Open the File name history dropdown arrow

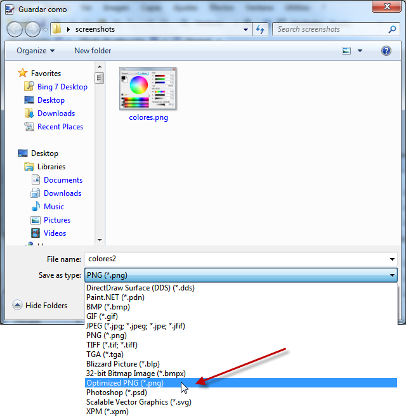(x=392, y=259)
